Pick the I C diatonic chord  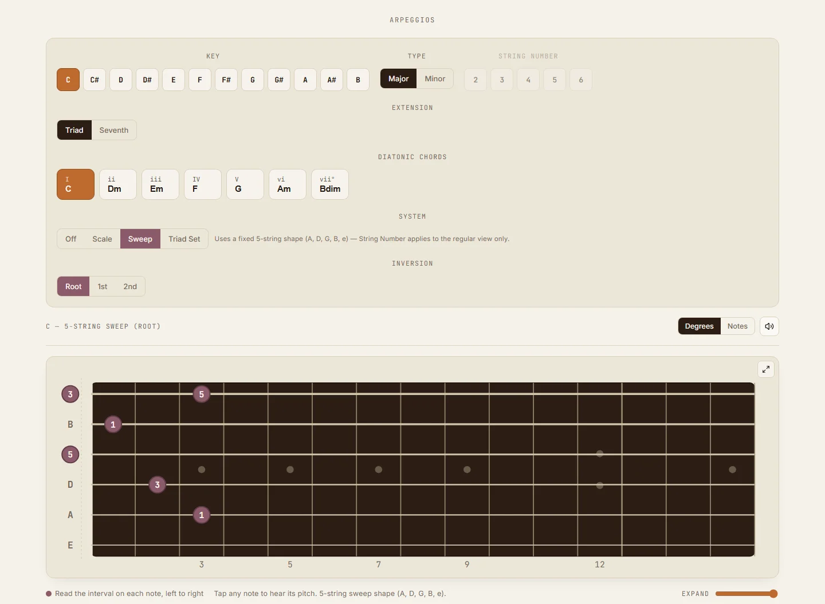[x=76, y=184]
